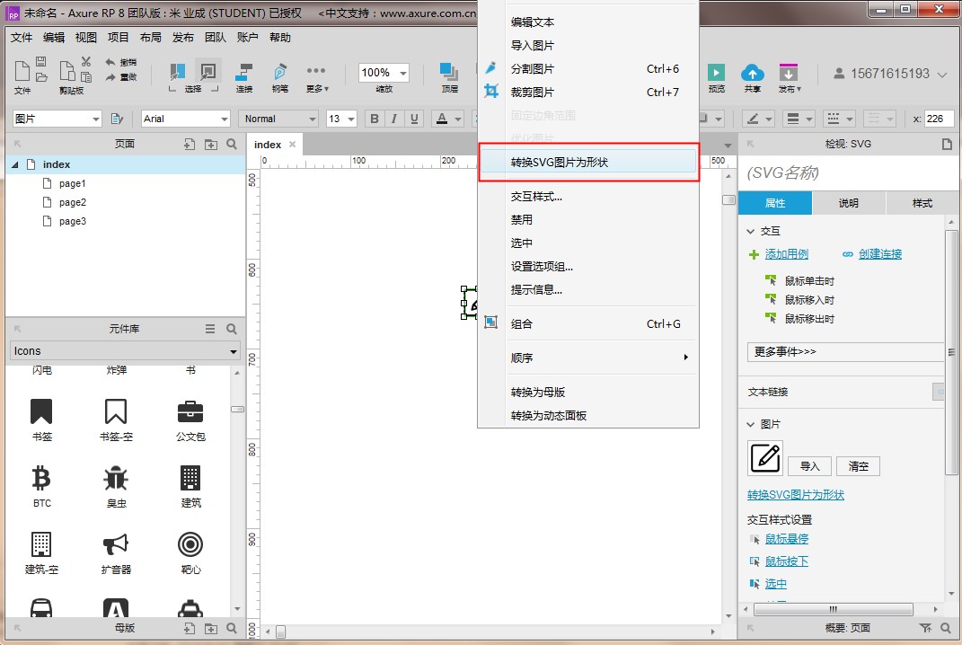Collapse the index page tree node

click(x=15, y=164)
